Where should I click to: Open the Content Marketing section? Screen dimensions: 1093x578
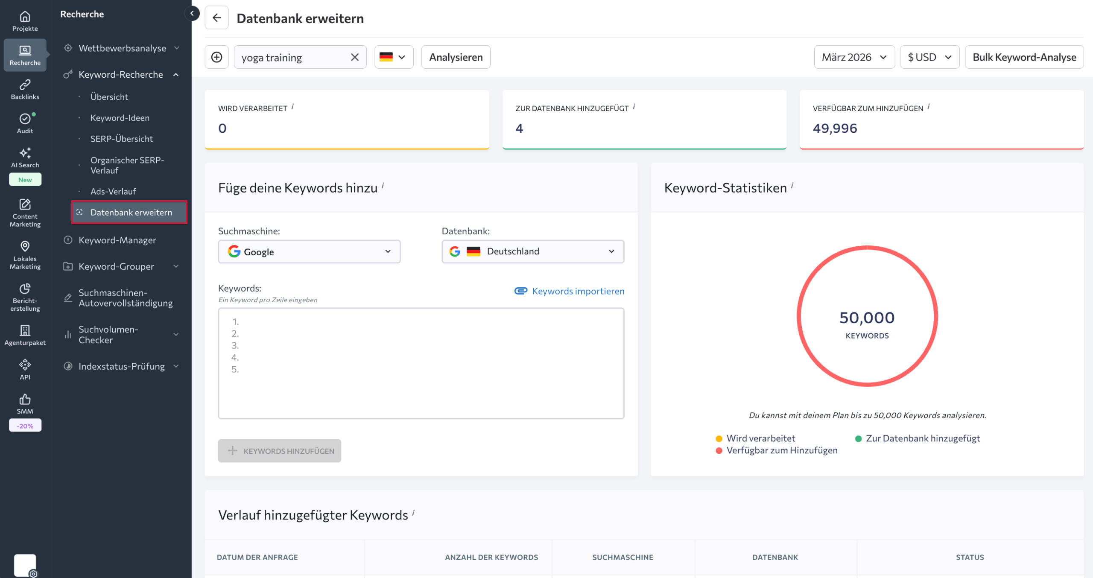coord(25,213)
